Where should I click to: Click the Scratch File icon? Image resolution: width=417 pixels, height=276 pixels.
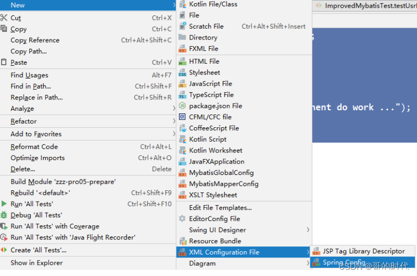click(183, 26)
